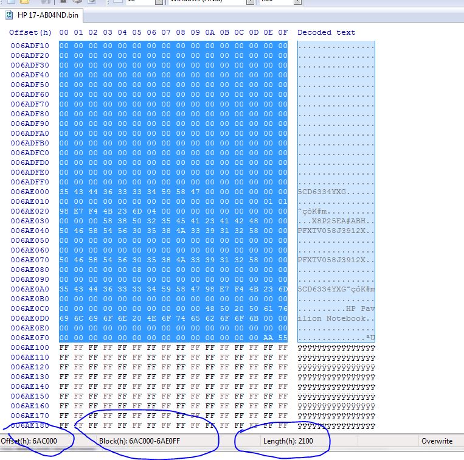Viewport: 464px width, 460px height.
Task: Select the HP 17-AB04ND.bin file tab
Action: [42, 15]
